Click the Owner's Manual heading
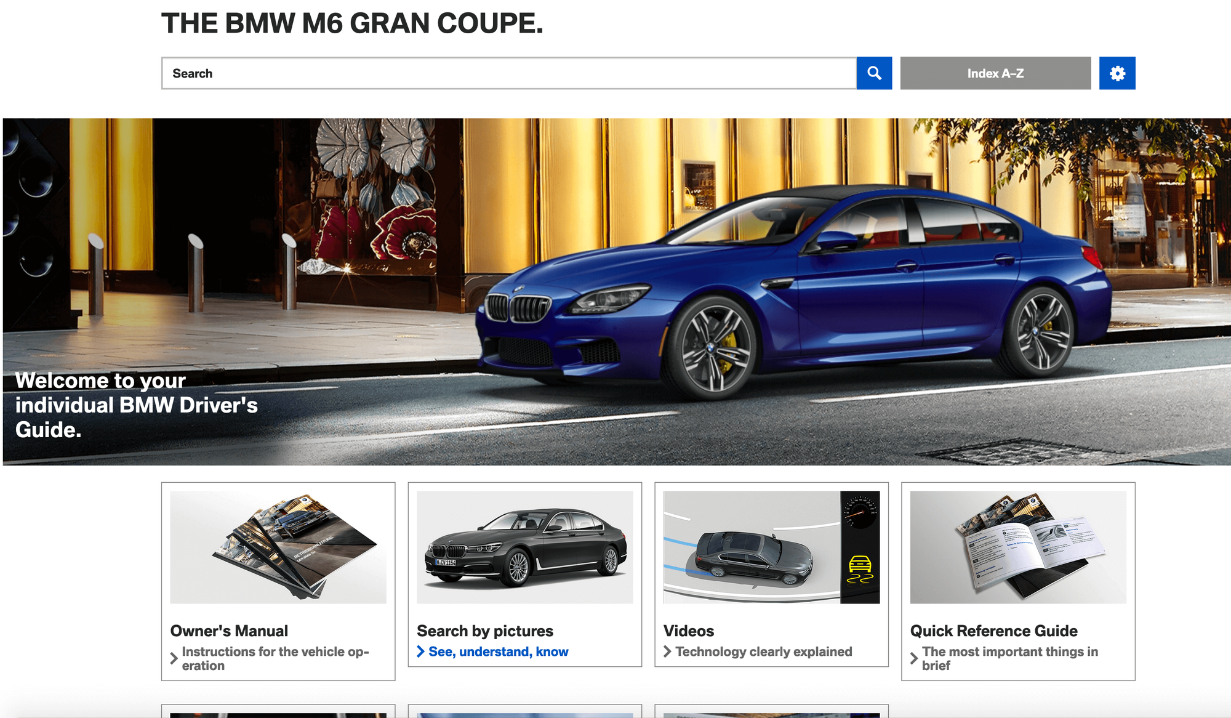The image size is (1231, 718). [229, 631]
